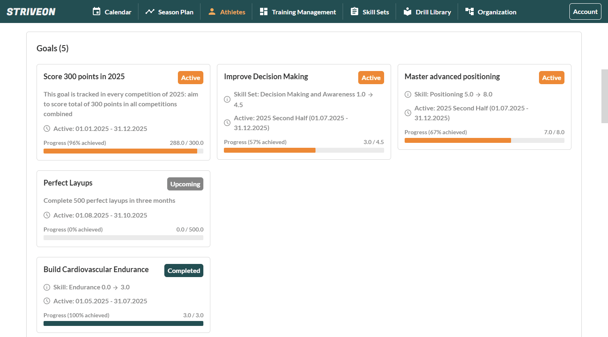Click the calendar icon in navigation bar
This screenshot has height=337, width=608.
(x=97, y=11)
